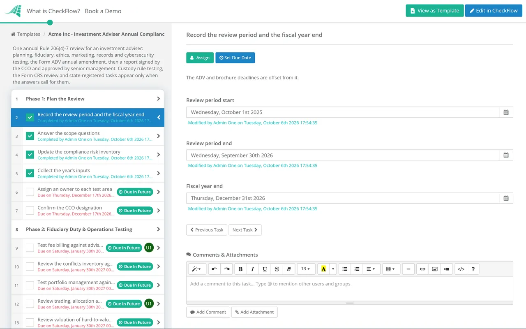Viewport: 526px width, 329px height.
Task: Toggle strikethrough formatting in comment editor
Action: click(277, 269)
